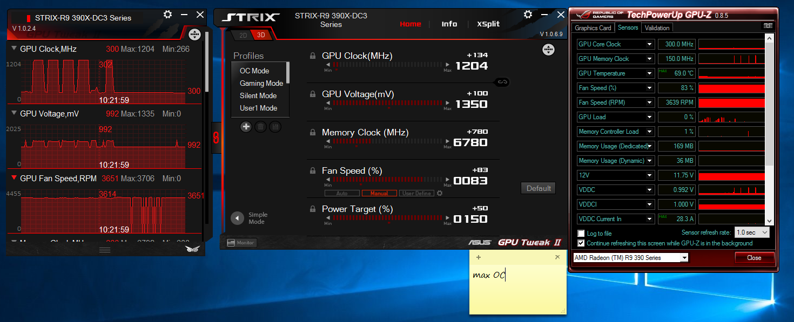Open the Sensor refresh rate dropdown

(x=752, y=232)
